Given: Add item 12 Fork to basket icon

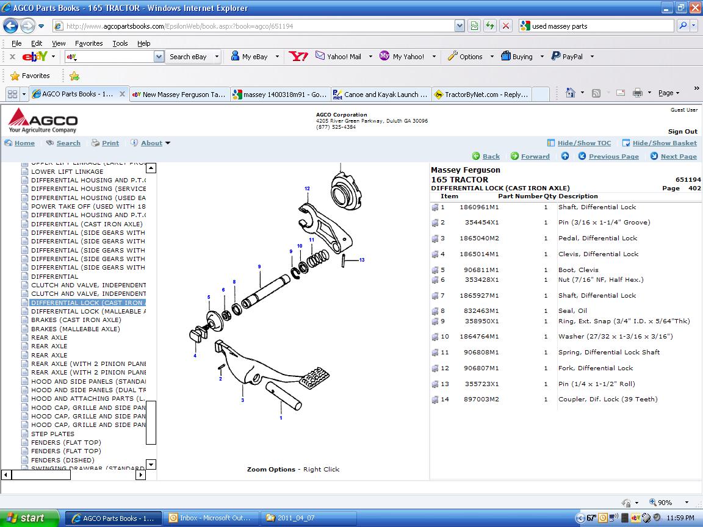Looking at the screenshot, I should 435,368.
